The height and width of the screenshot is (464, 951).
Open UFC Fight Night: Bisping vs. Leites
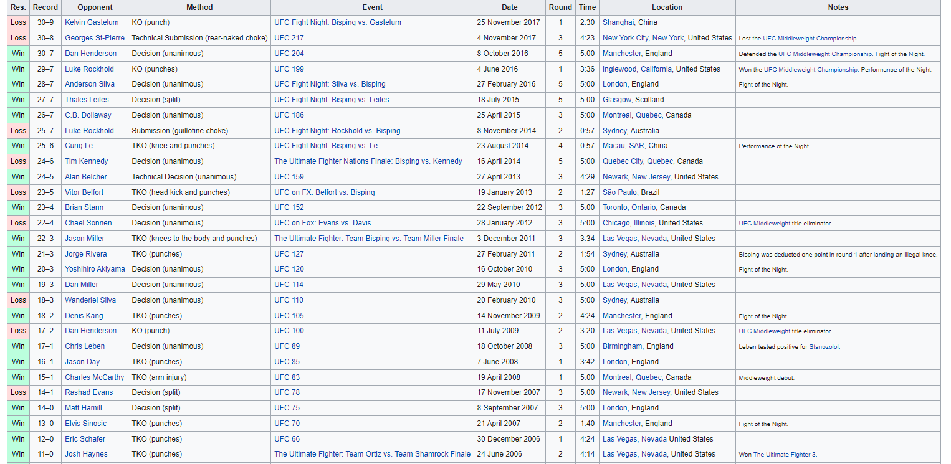[x=332, y=100]
